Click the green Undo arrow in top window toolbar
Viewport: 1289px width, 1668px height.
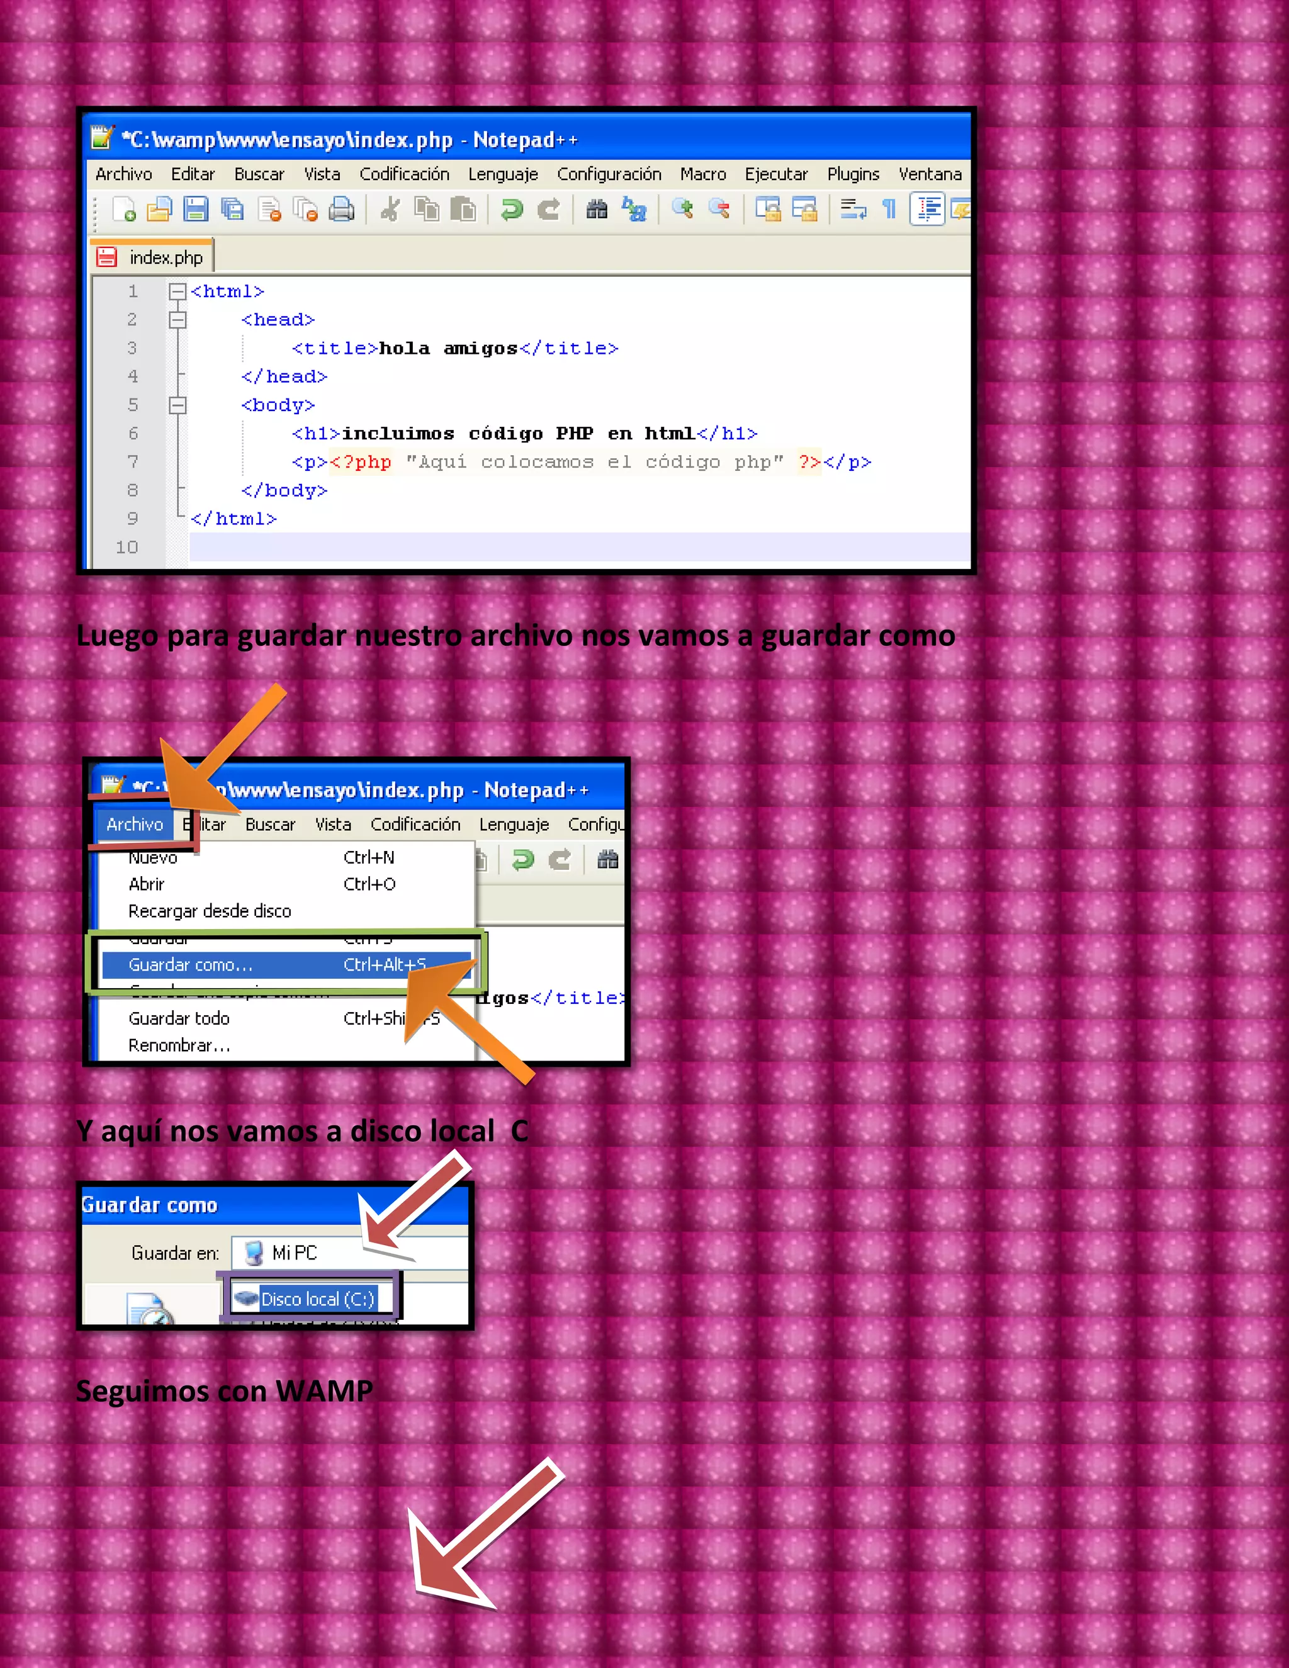[x=512, y=208]
